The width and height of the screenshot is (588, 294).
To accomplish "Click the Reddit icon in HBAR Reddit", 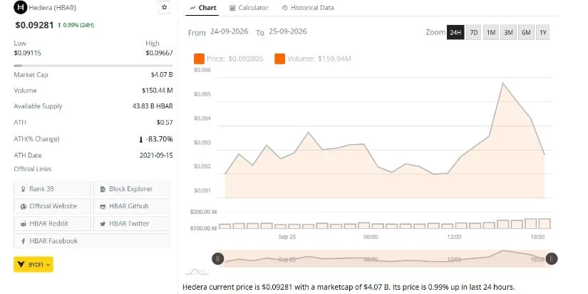I will 24,224.
